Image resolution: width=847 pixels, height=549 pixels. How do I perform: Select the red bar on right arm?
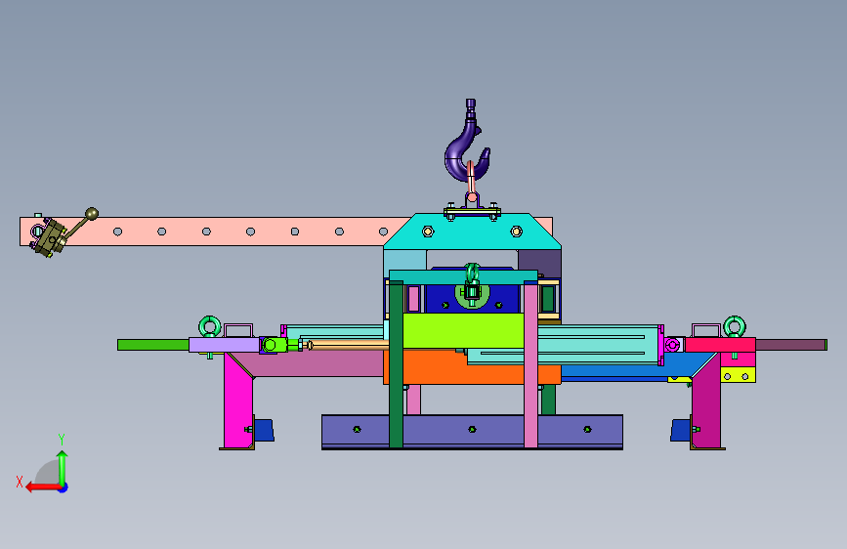(x=720, y=345)
